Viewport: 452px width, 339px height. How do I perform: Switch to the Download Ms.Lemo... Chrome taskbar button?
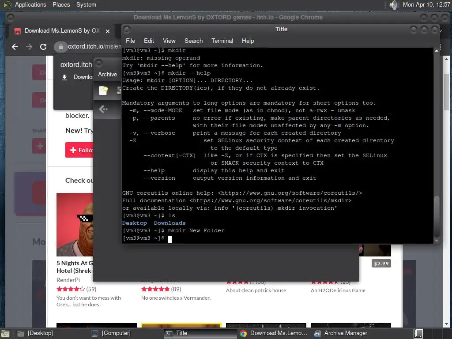pyautogui.click(x=273, y=333)
